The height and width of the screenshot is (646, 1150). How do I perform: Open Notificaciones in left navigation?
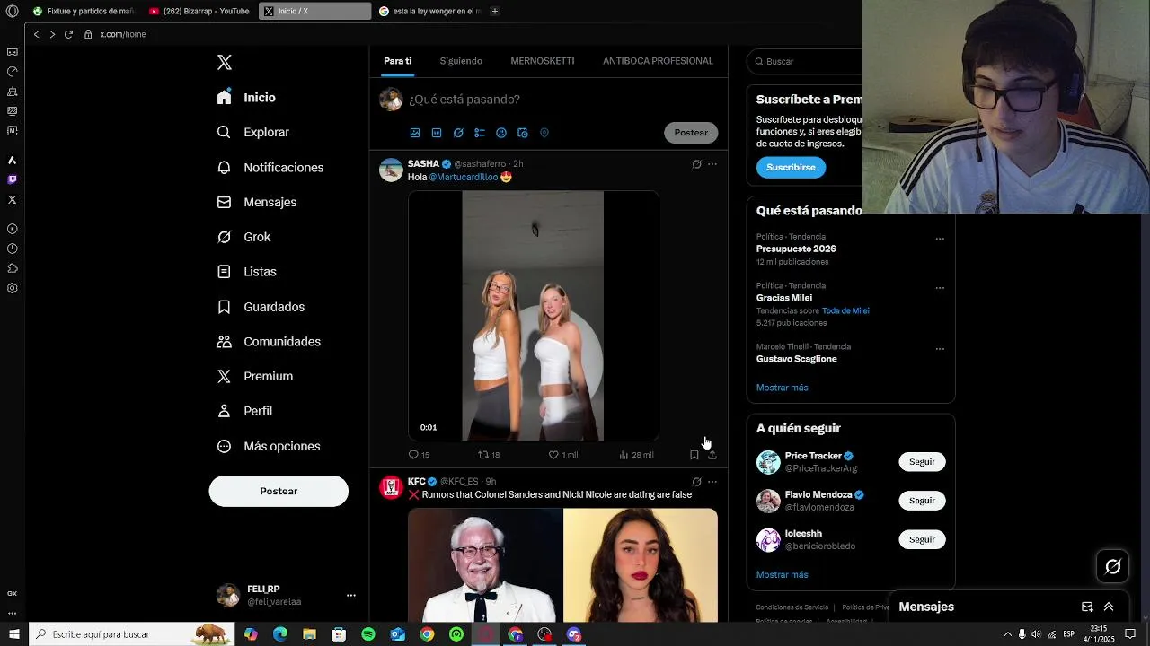click(270, 168)
